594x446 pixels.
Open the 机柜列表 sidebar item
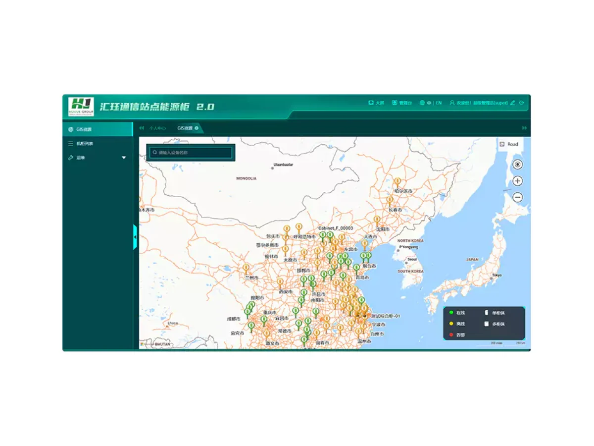pos(98,144)
